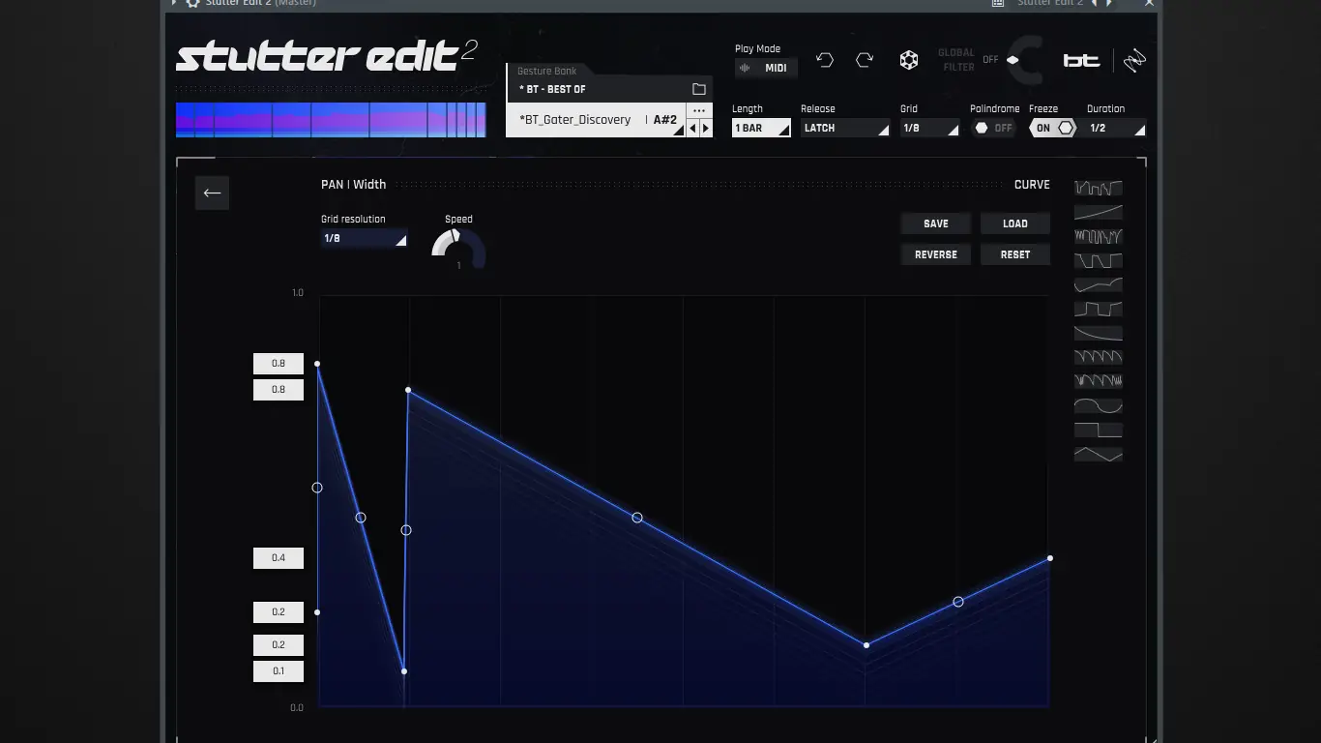Redo the last change

click(x=865, y=60)
